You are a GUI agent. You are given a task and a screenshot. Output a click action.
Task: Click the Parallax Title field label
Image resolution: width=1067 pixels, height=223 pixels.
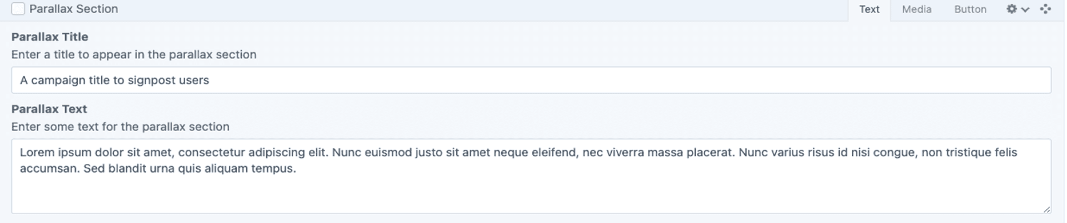pos(49,37)
